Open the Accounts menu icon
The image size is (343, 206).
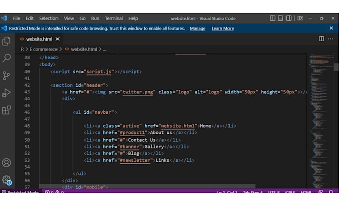6,163
